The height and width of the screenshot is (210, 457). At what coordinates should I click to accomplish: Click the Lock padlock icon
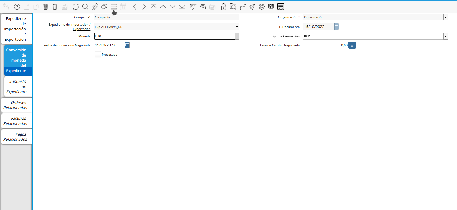pyautogui.click(x=224, y=7)
